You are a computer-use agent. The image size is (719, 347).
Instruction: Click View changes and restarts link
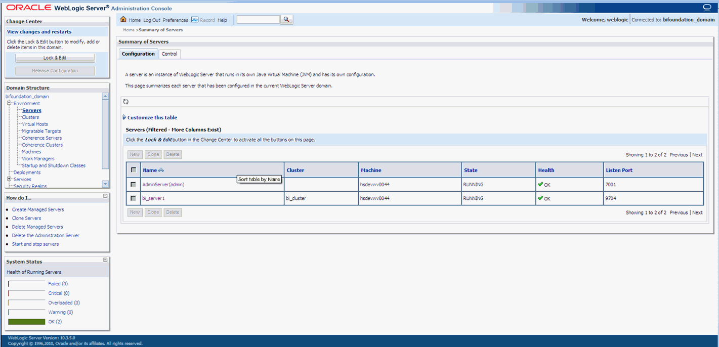click(x=39, y=32)
